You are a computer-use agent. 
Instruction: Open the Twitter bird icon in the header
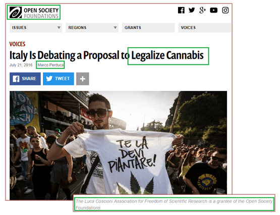(x=192, y=10)
